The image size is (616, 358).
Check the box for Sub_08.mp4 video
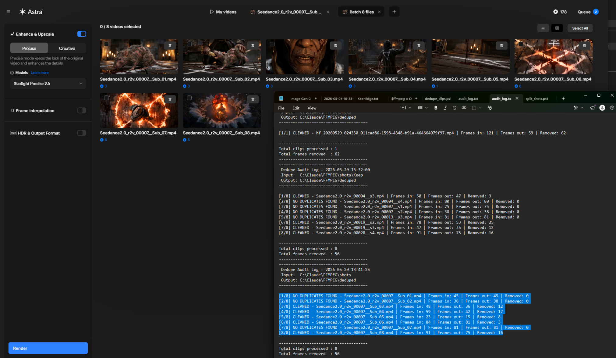click(x=189, y=98)
